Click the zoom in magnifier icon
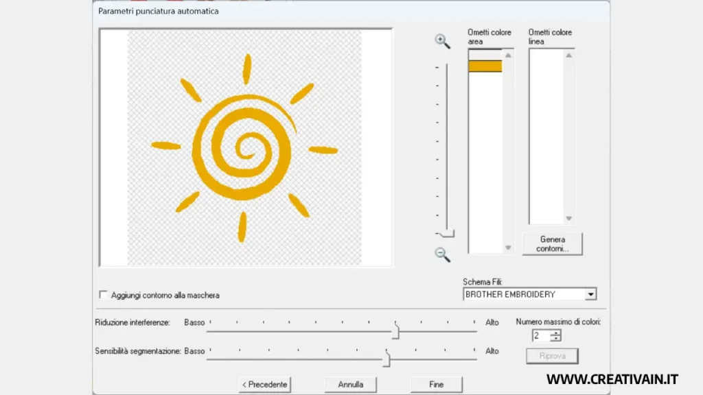Image resolution: width=703 pixels, height=395 pixels. tap(442, 40)
